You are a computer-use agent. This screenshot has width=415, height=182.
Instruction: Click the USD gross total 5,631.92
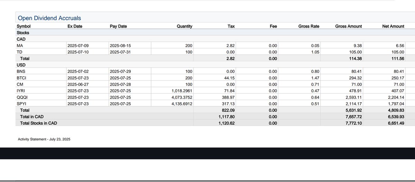[x=354, y=110]
